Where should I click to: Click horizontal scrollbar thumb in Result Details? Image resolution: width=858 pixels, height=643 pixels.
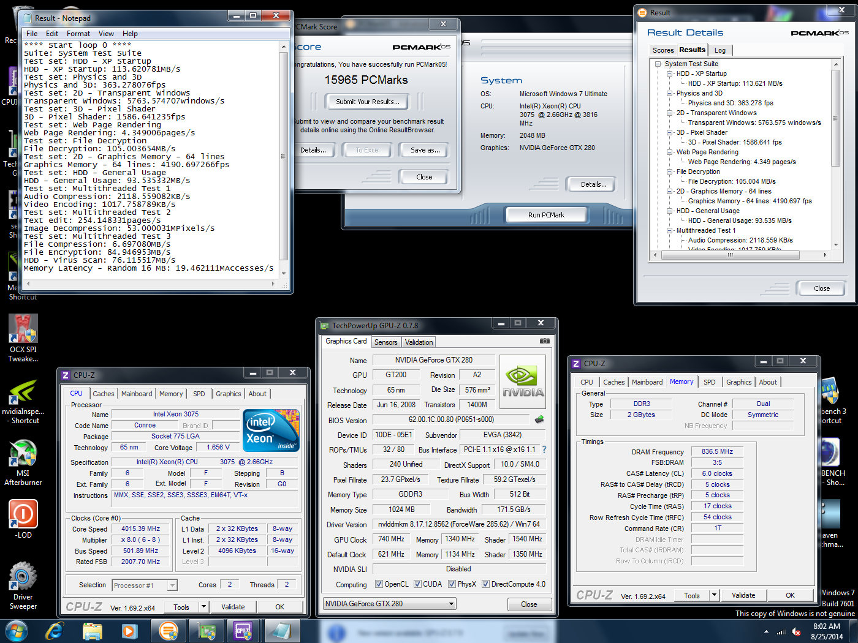[731, 254]
